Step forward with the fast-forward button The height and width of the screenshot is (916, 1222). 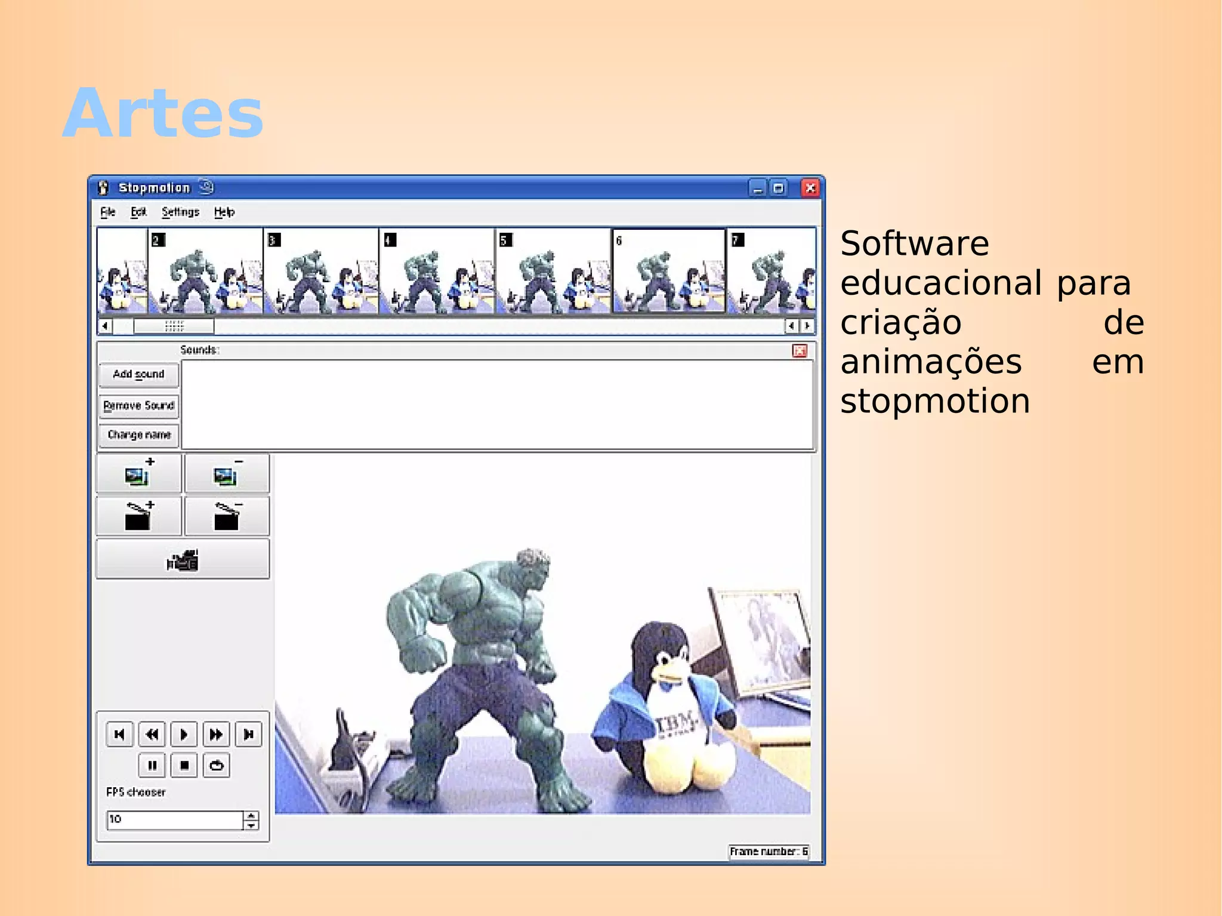pyautogui.click(x=216, y=734)
